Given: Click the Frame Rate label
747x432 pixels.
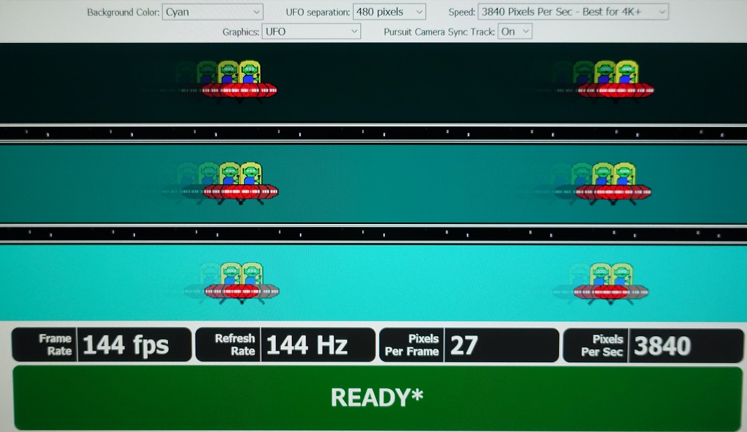Looking at the screenshot, I should point(55,345).
